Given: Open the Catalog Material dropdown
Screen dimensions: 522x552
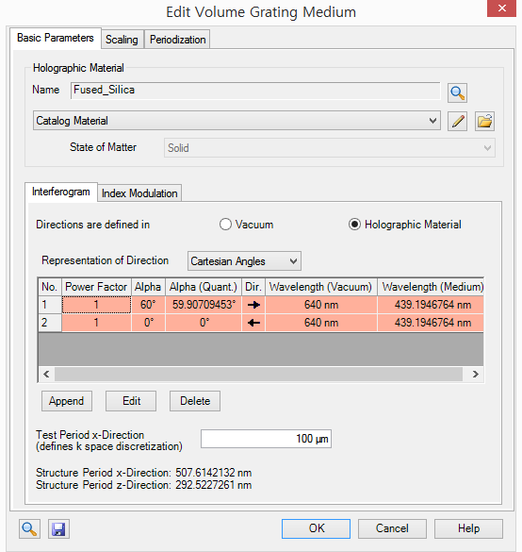Looking at the screenshot, I should coord(237,121).
